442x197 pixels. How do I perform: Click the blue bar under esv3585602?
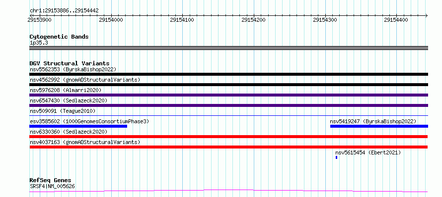78,126
